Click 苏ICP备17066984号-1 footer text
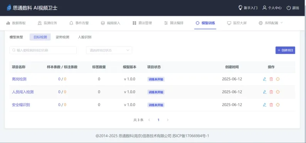Screen dimensions: 306x143 191,136
